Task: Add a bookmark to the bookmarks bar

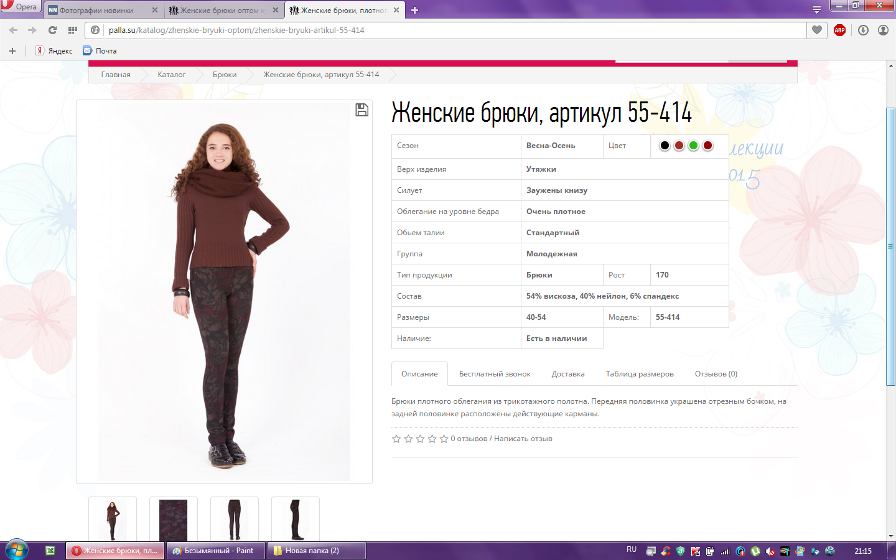Action: point(12,51)
